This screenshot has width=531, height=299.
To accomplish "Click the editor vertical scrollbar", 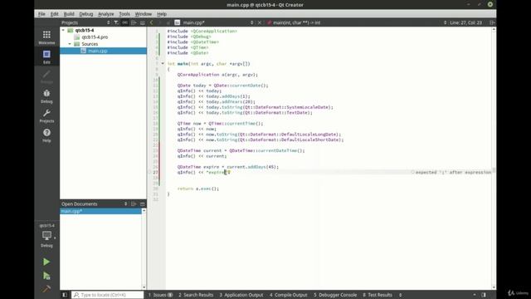I will (494, 158).
